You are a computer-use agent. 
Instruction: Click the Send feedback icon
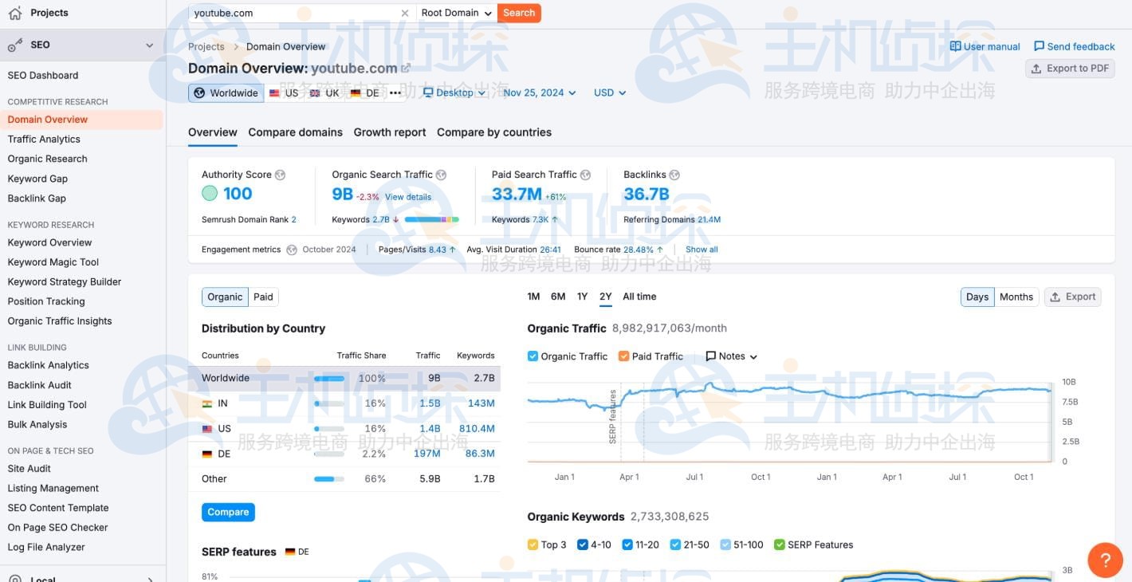pos(1039,46)
